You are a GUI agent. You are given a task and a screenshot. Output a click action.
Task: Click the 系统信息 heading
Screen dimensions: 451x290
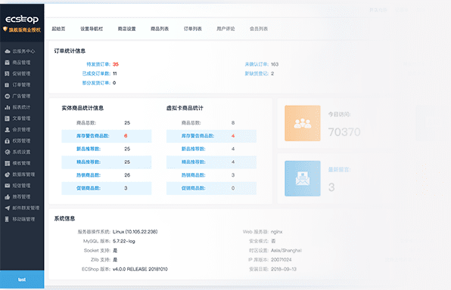coord(64,218)
